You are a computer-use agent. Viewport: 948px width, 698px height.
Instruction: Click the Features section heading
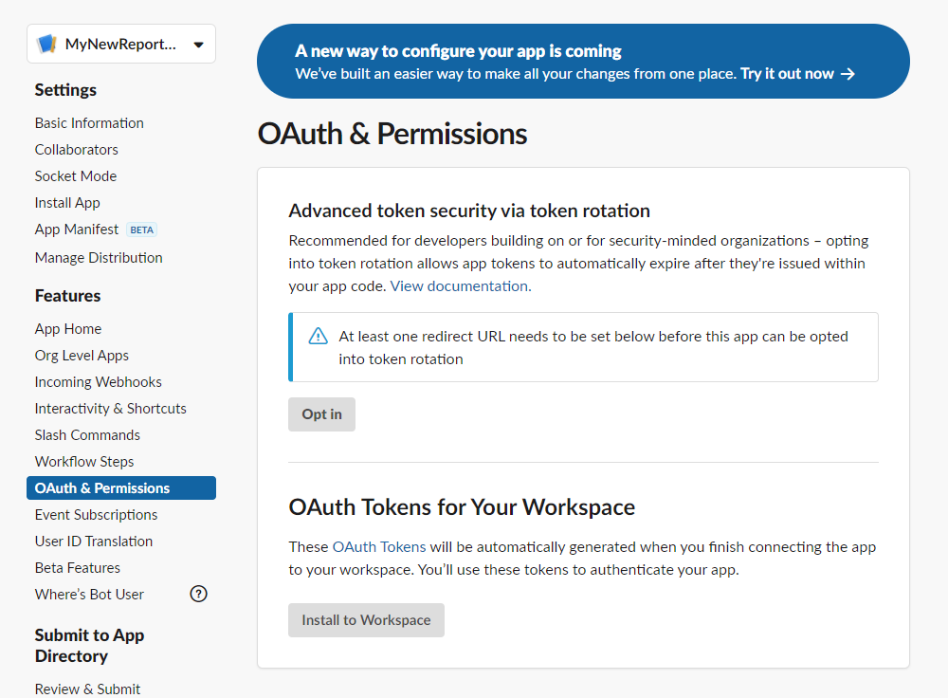click(x=67, y=296)
